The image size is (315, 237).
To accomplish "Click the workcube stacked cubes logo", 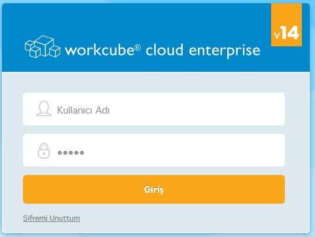I will [x=43, y=46].
